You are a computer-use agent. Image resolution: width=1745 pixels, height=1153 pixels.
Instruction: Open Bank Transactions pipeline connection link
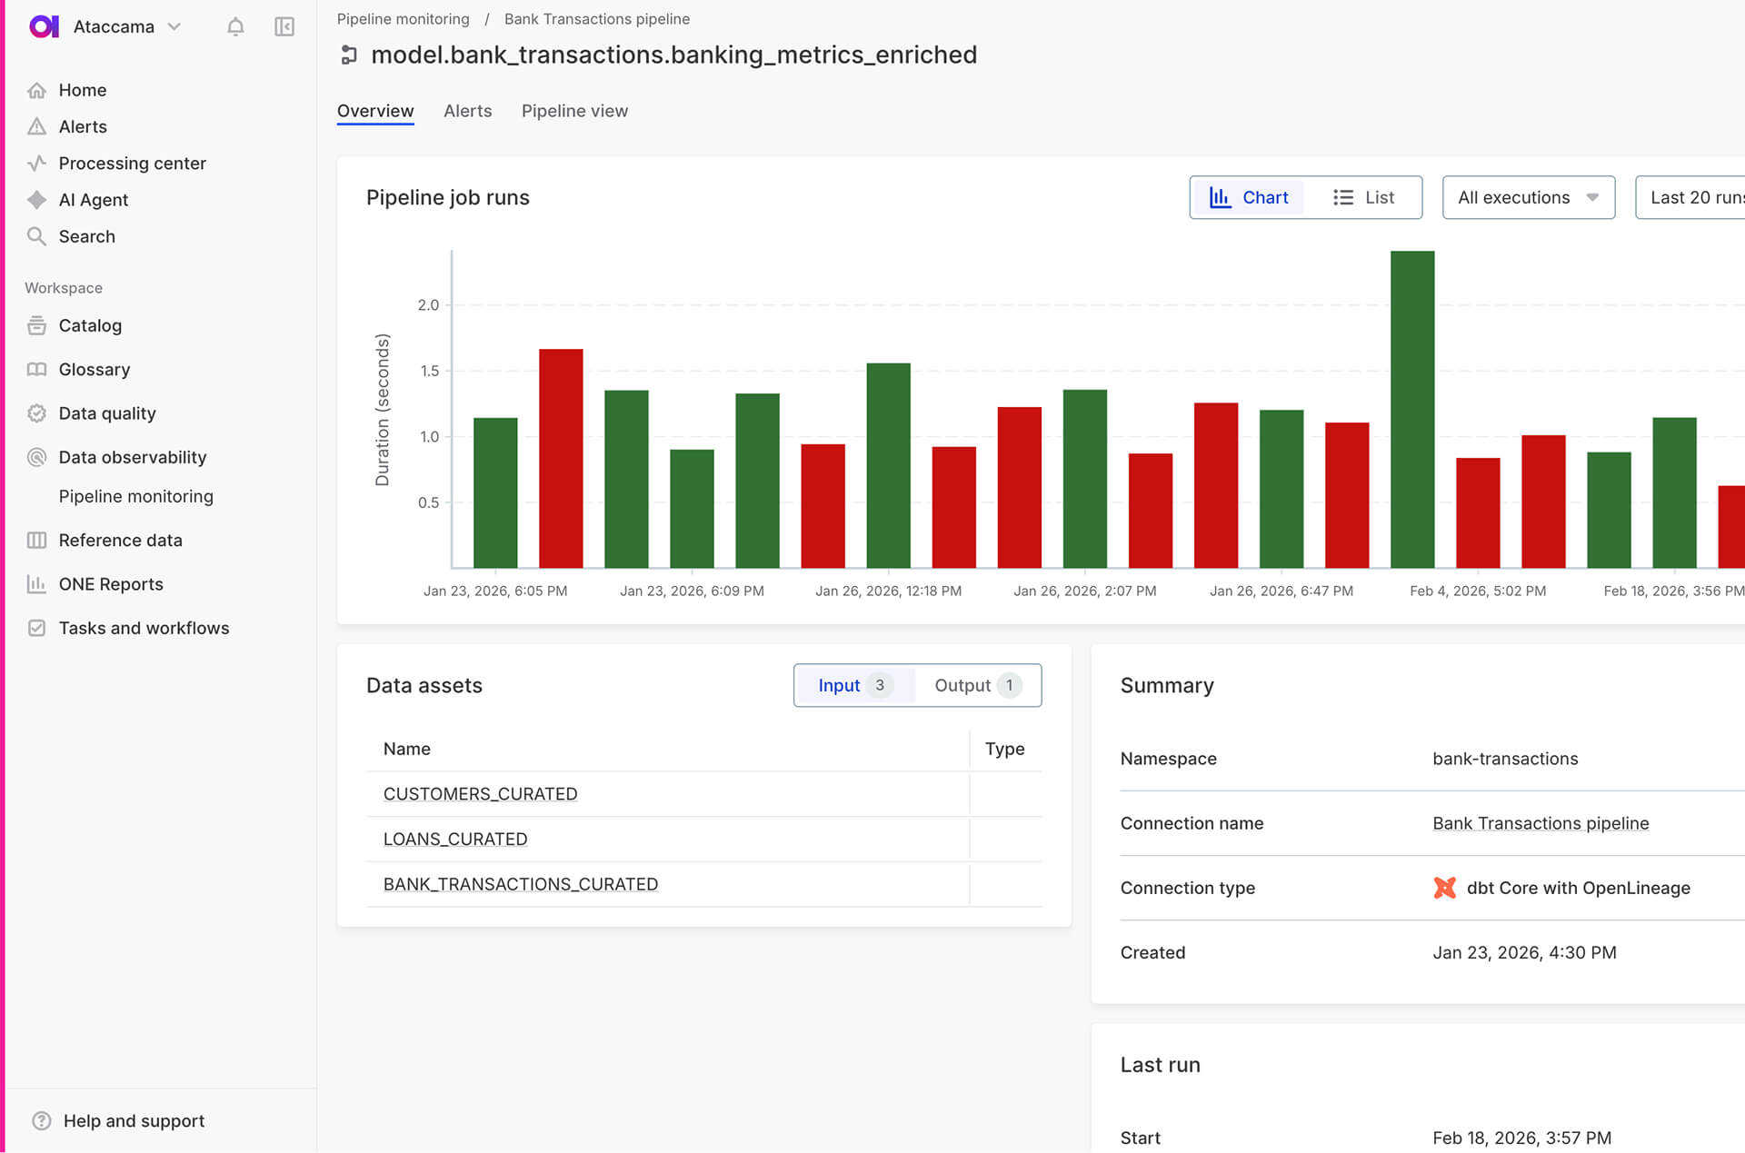(x=1541, y=823)
